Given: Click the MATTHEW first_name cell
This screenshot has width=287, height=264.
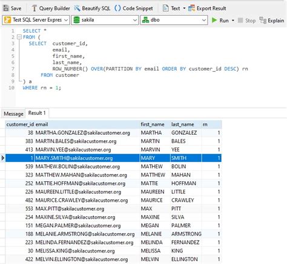Looking at the screenshot, I should pyautogui.click(x=155, y=175).
